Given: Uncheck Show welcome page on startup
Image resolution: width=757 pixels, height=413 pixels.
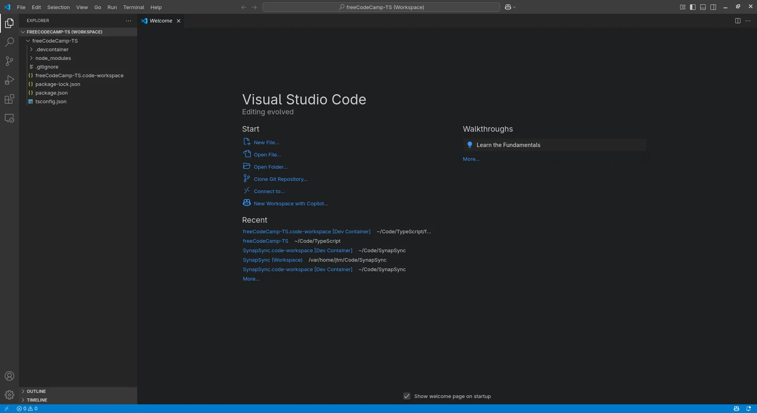Looking at the screenshot, I should pos(406,396).
